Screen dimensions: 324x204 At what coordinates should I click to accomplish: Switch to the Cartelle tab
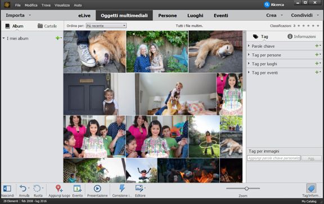[x=47, y=26]
